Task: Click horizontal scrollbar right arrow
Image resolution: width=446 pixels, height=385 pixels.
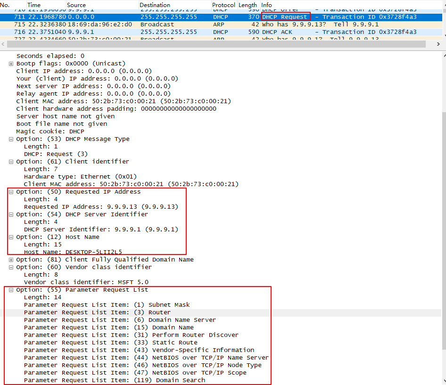Action: click(x=438, y=44)
